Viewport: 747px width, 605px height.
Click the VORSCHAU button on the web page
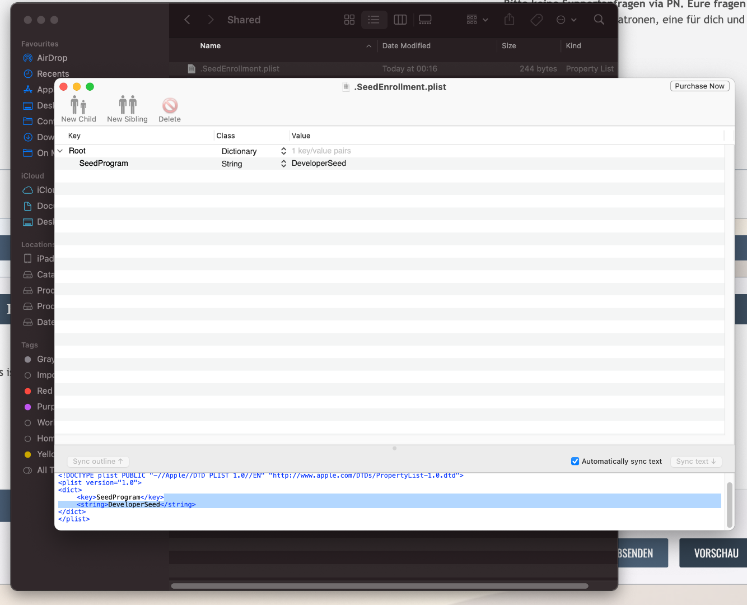(713, 553)
